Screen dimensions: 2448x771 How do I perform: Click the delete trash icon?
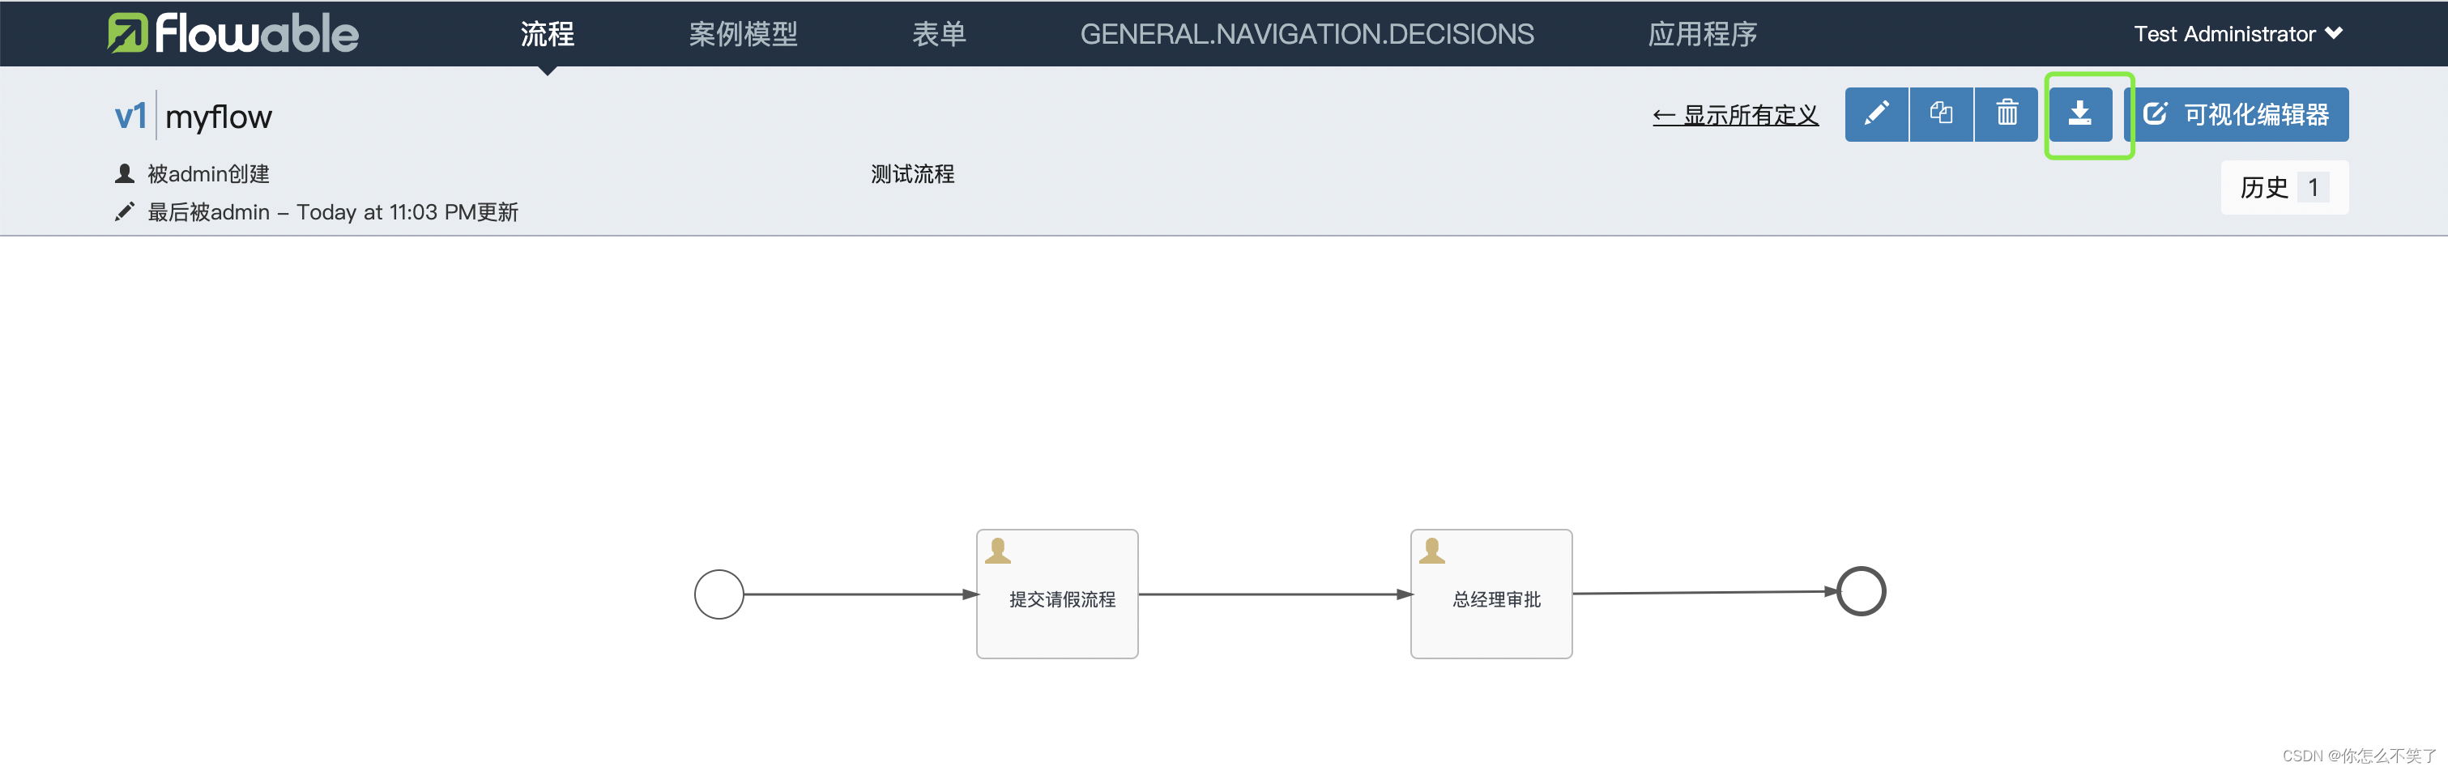pyautogui.click(x=2006, y=114)
